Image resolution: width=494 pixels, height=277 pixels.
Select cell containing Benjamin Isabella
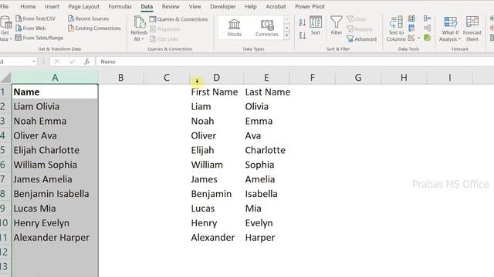[55, 194]
